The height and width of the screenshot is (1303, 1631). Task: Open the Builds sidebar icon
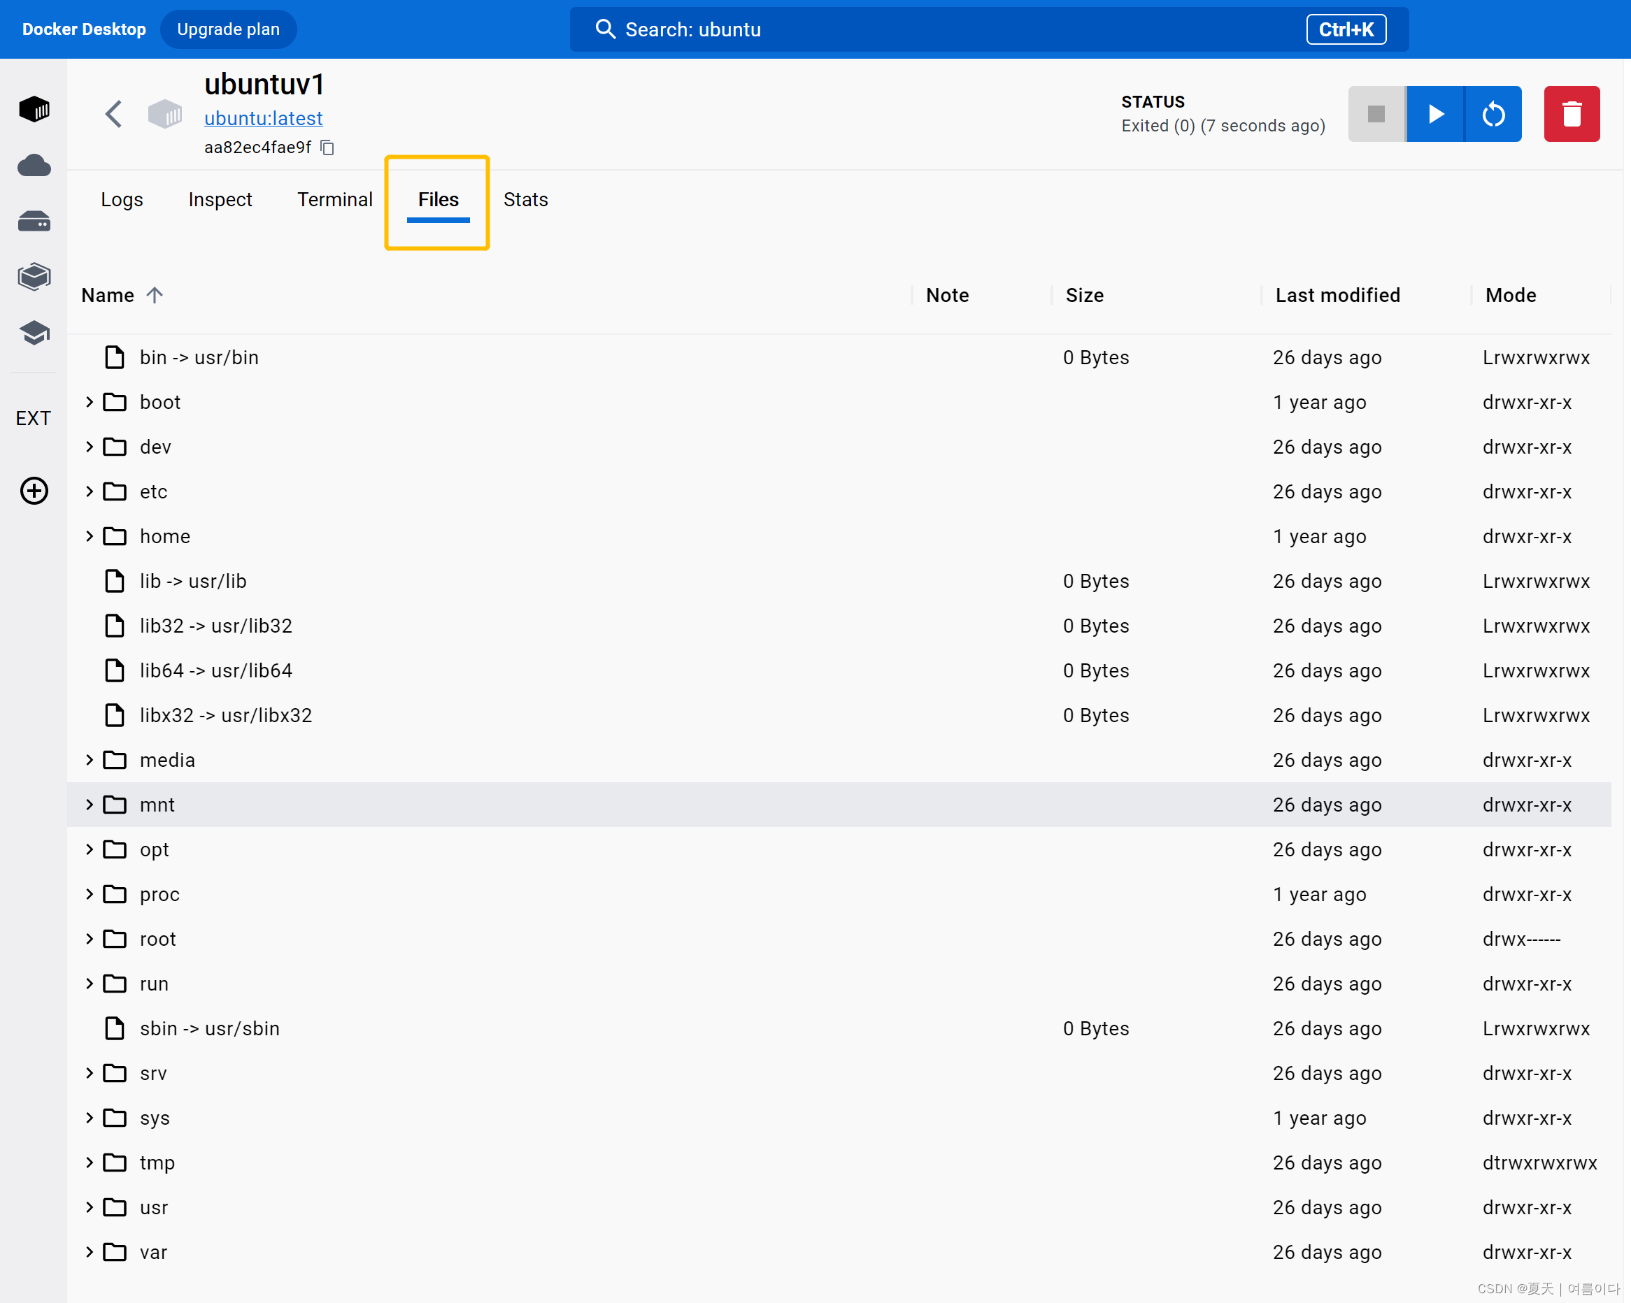point(34,276)
